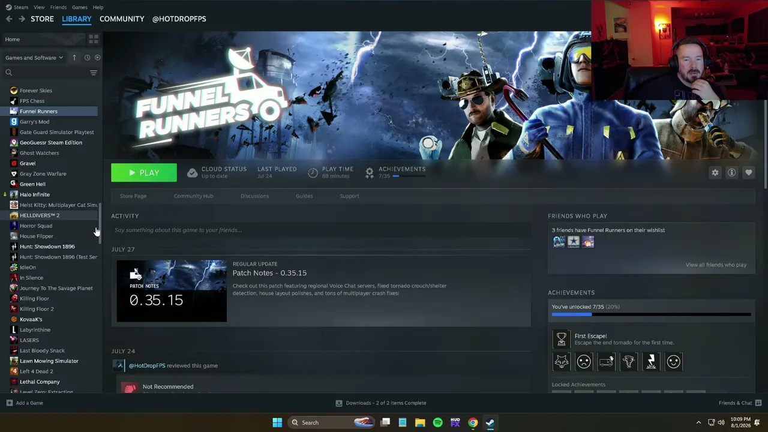Switch to the library grid view icon

tap(94, 39)
